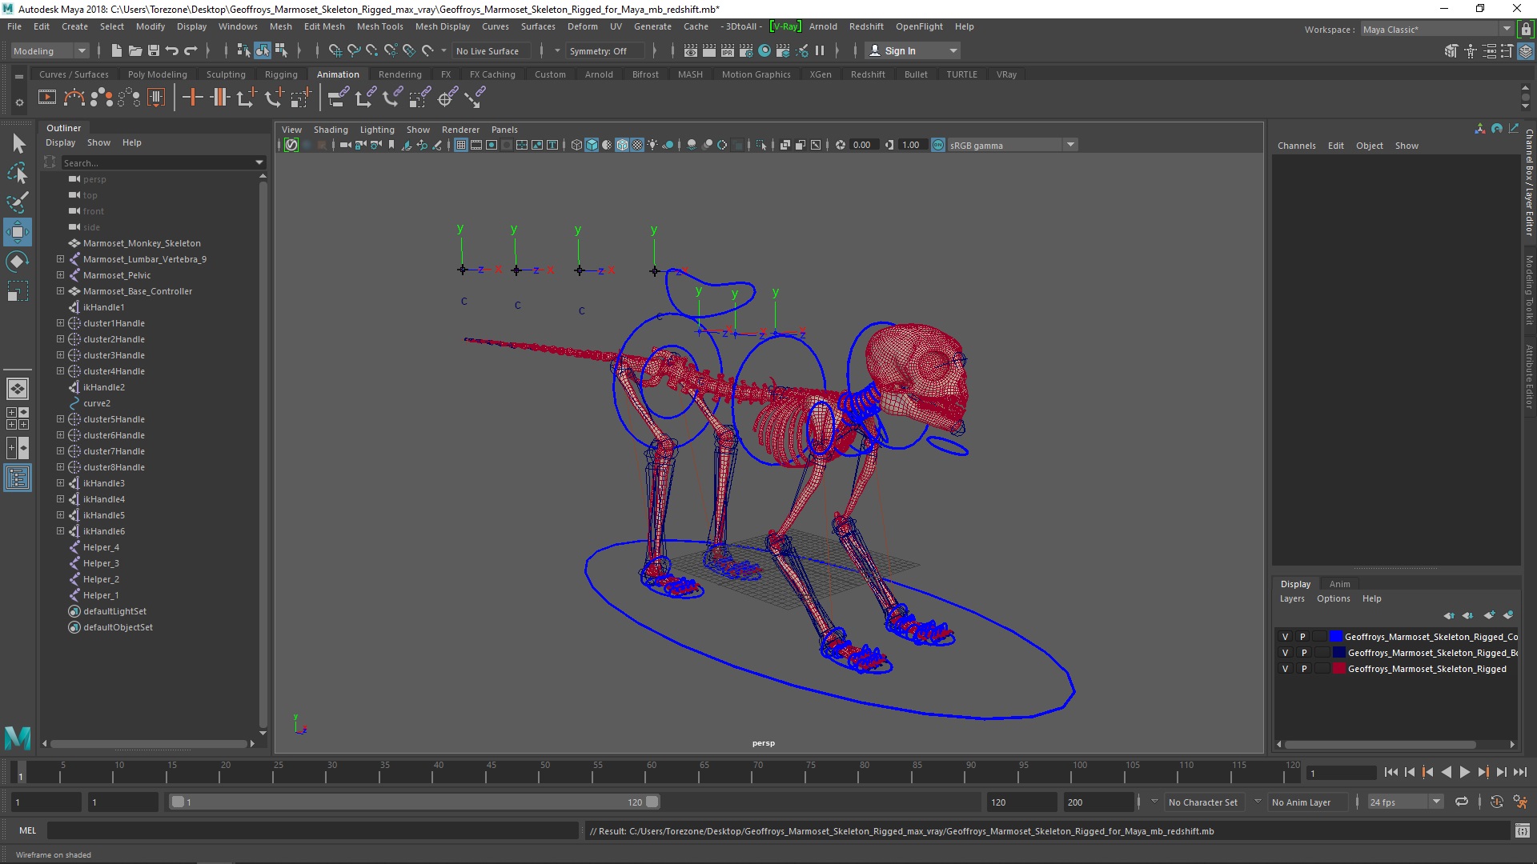Image resolution: width=1537 pixels, height=864 pixels.
Task: Open the Mesh Tools menu
Action: 379,26
